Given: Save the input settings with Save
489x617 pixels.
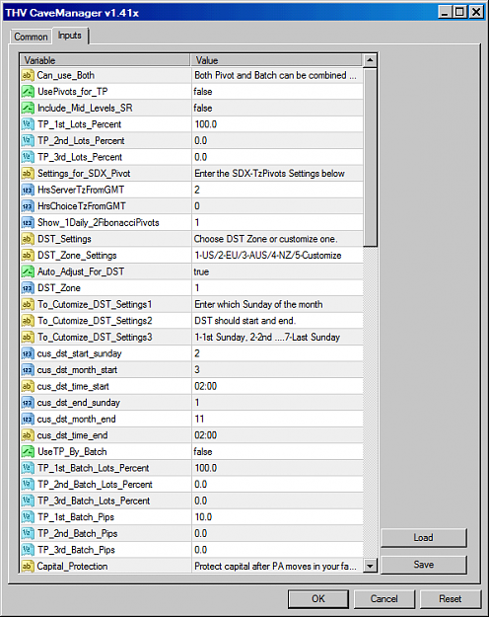Looking at the screenshot, I should pos(423,565).
